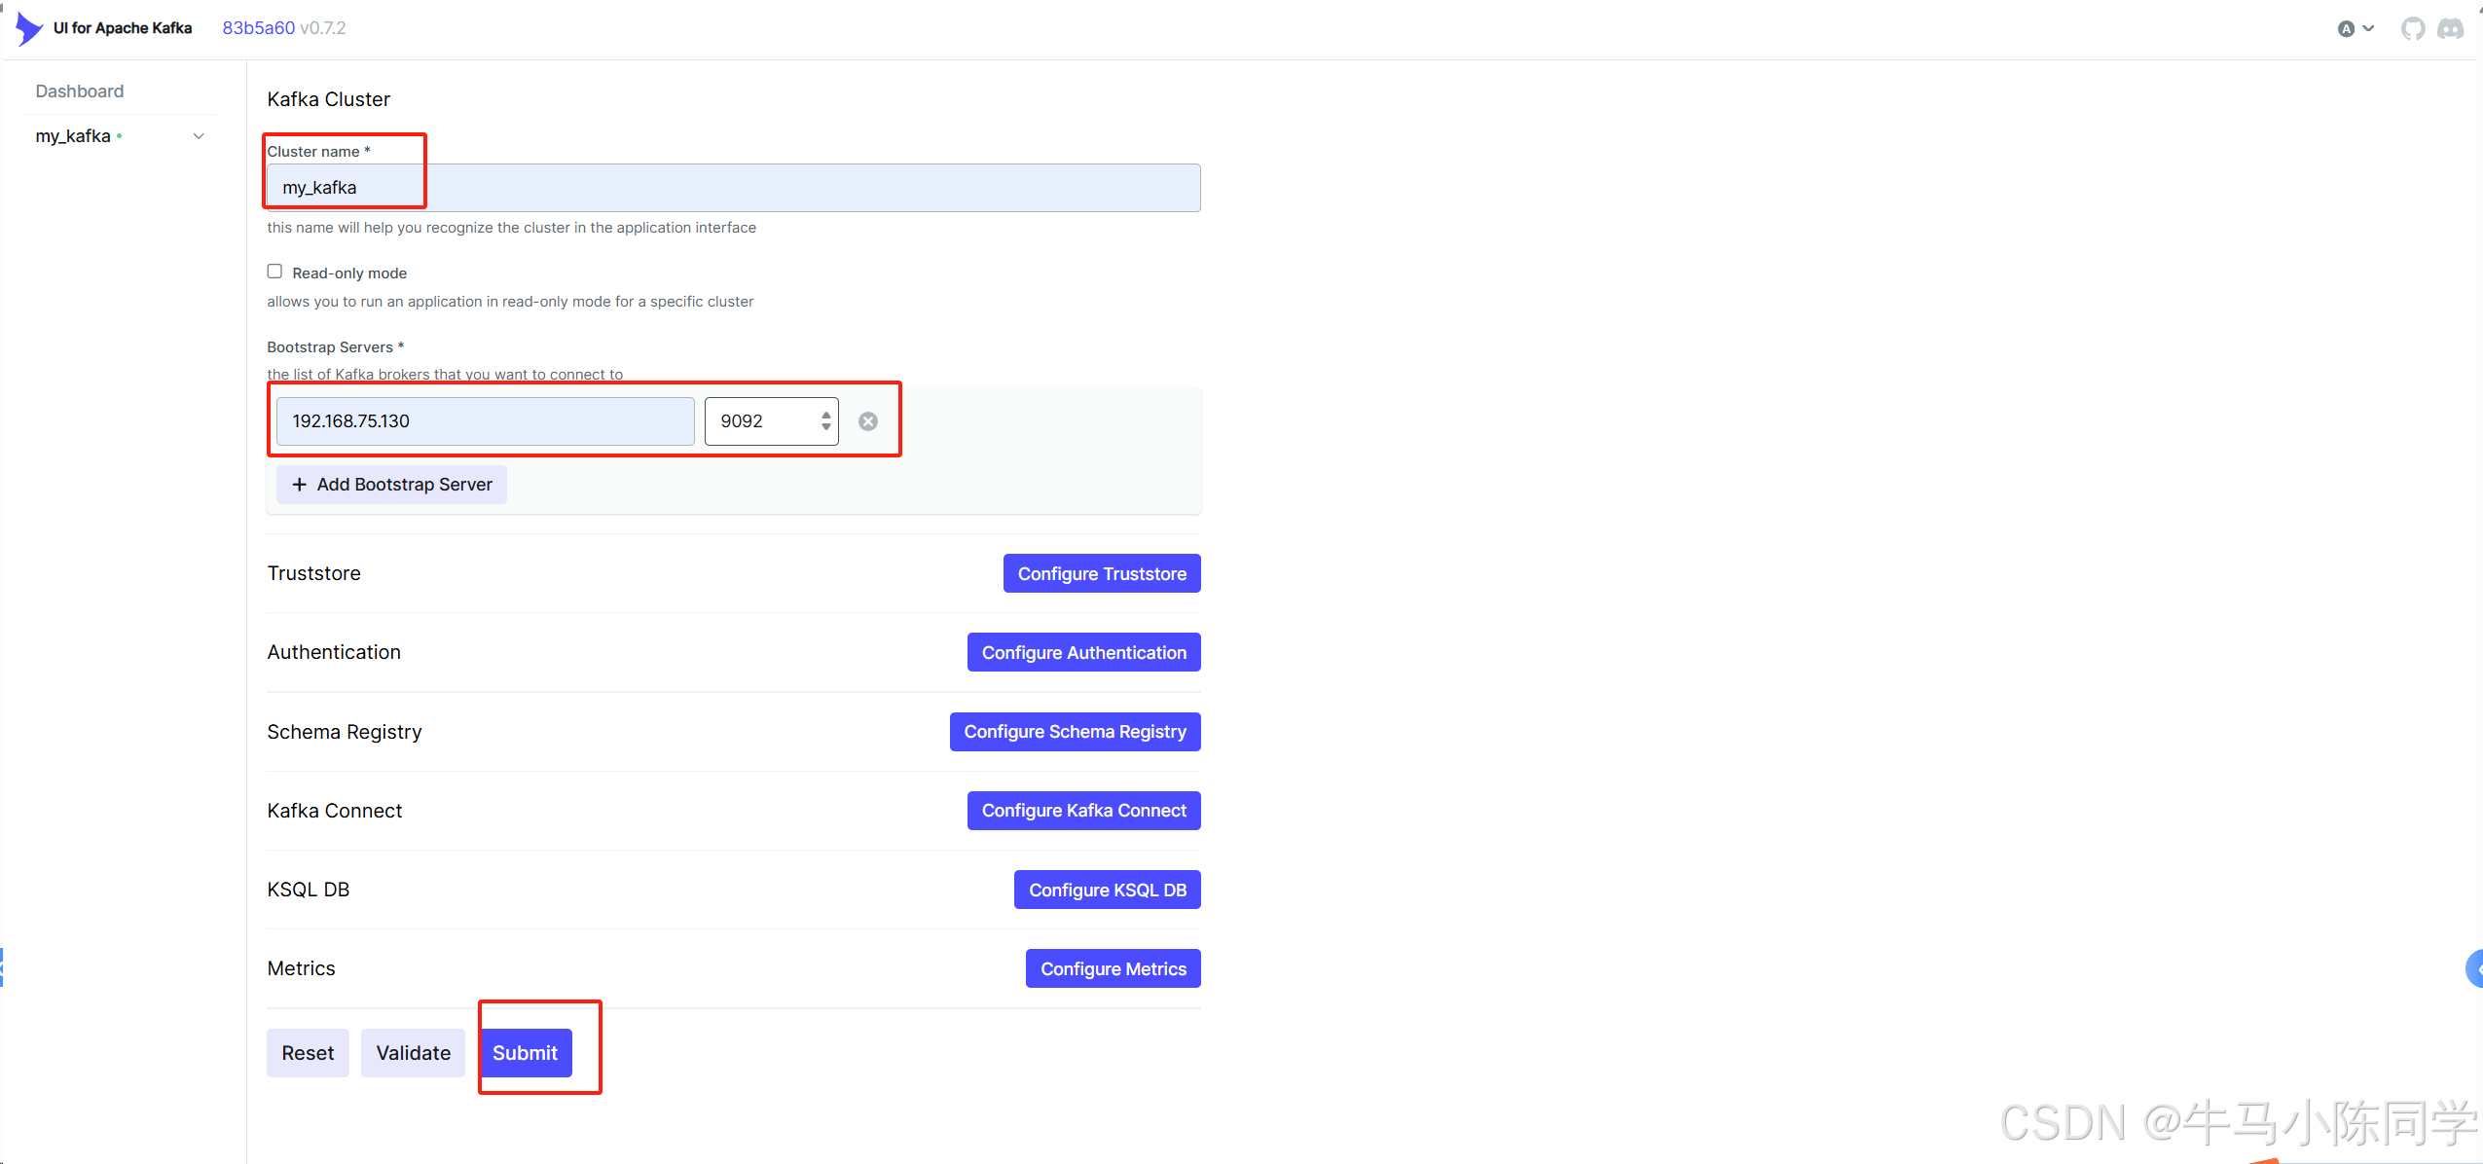Expand the my_kafka cluster chevron
This screenshot has height=1164, width=2483.
[199, 136]
